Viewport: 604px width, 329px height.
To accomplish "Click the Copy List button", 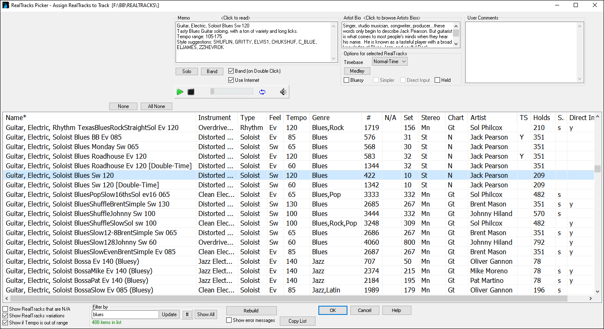I will (x=298, y=321).
